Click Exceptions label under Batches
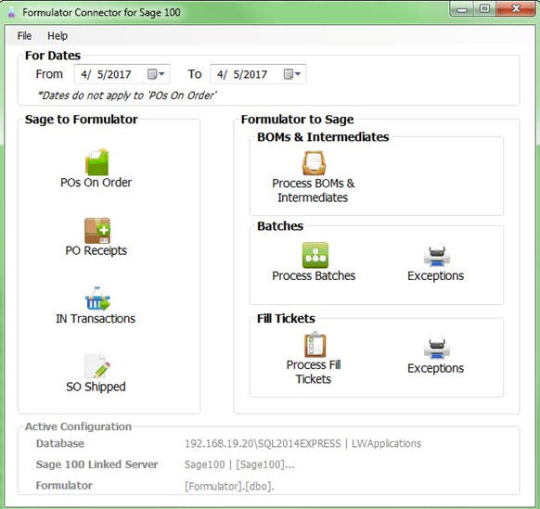This screenshot has height=509, width=540. pos(436,276)
